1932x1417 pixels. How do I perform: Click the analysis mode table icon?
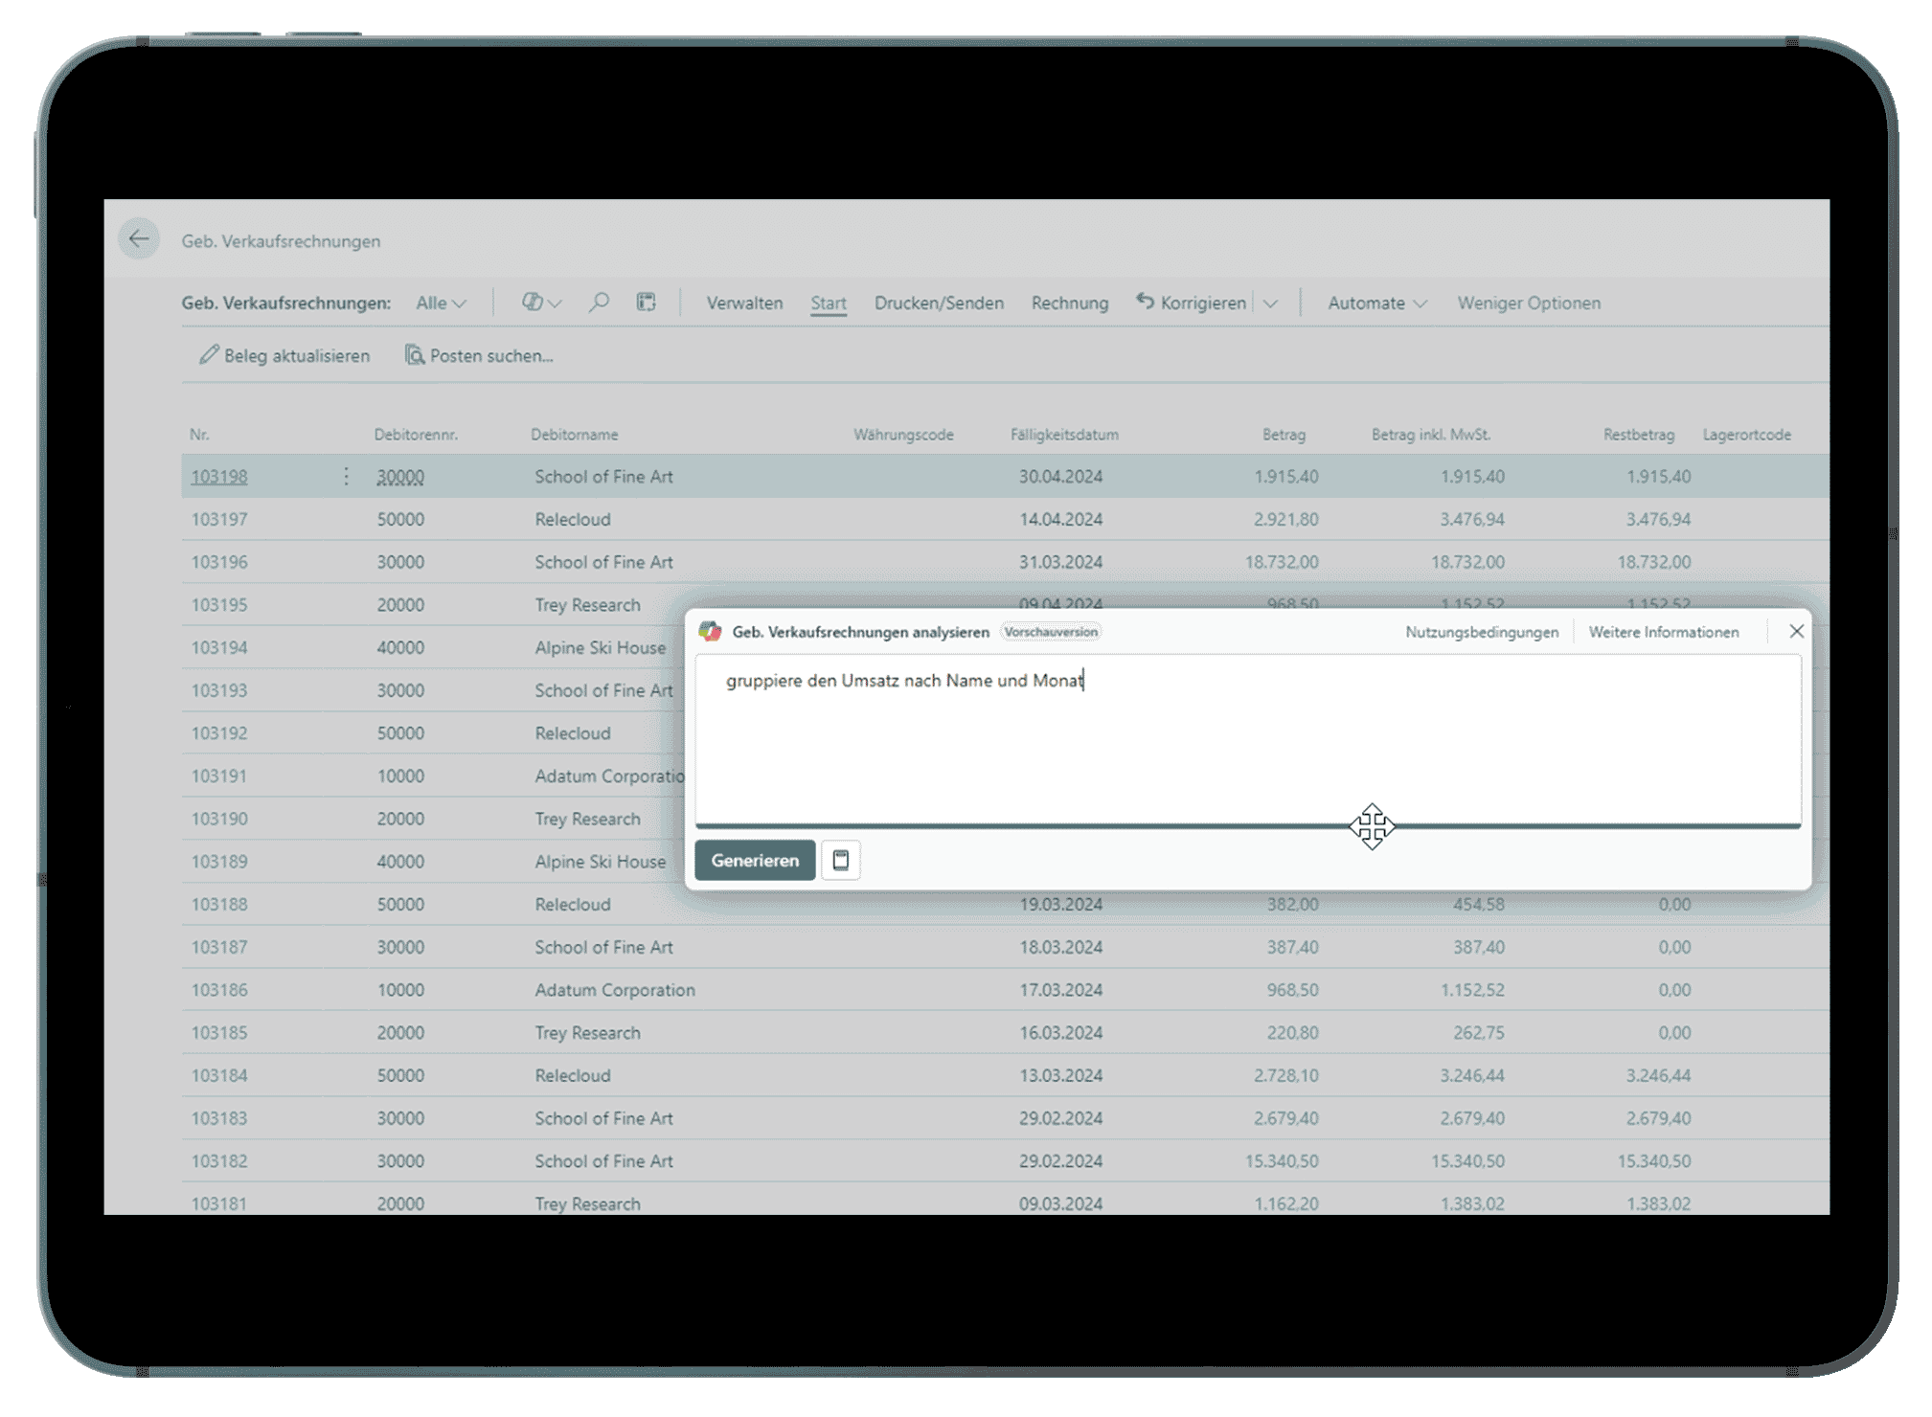click(x=647, y=303)
